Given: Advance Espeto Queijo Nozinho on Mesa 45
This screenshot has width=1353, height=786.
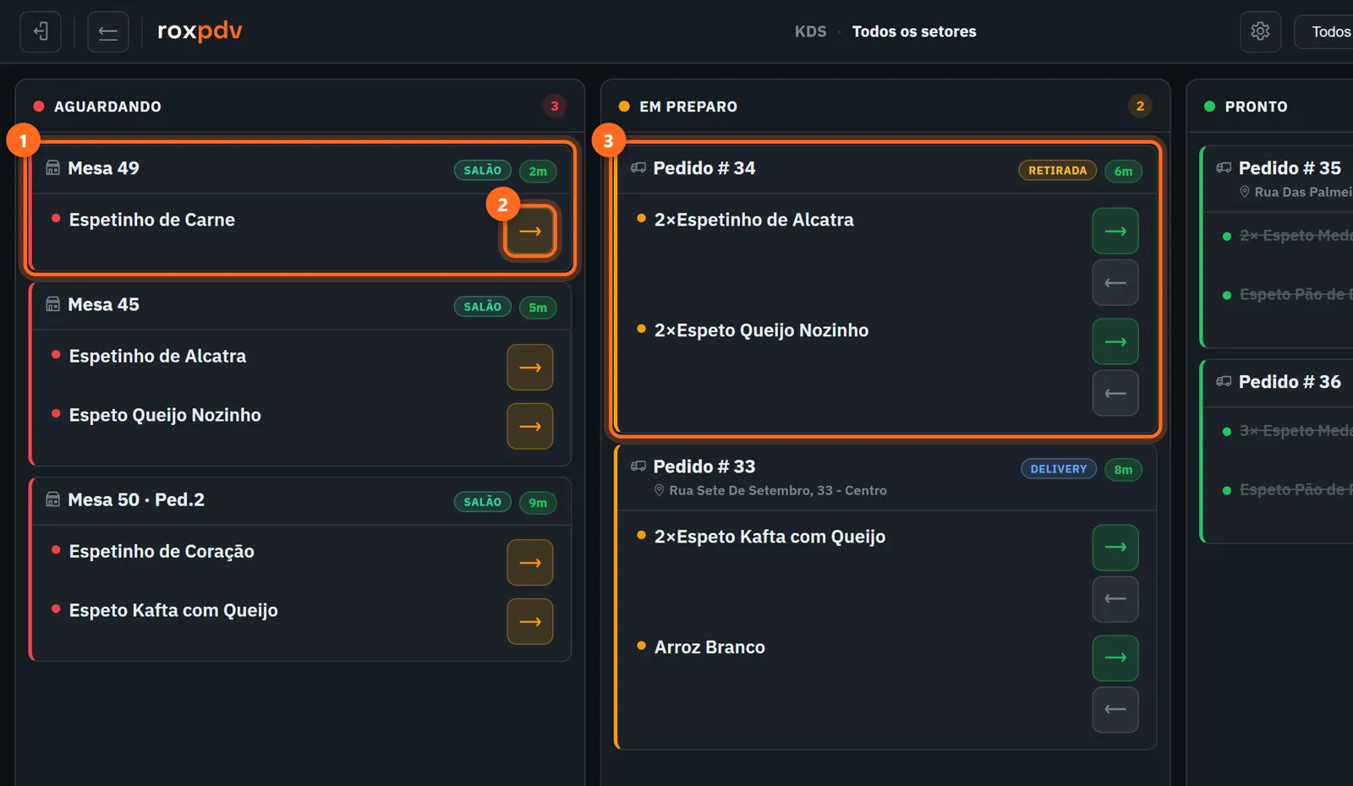Looking at the screenshot, I should (530, 427).
